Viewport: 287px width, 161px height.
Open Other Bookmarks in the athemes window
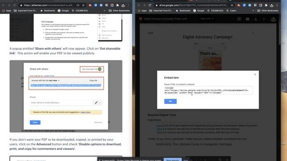(119, 11)
